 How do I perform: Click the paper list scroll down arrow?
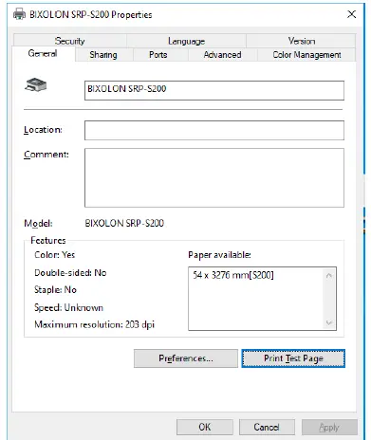point(329,322)
